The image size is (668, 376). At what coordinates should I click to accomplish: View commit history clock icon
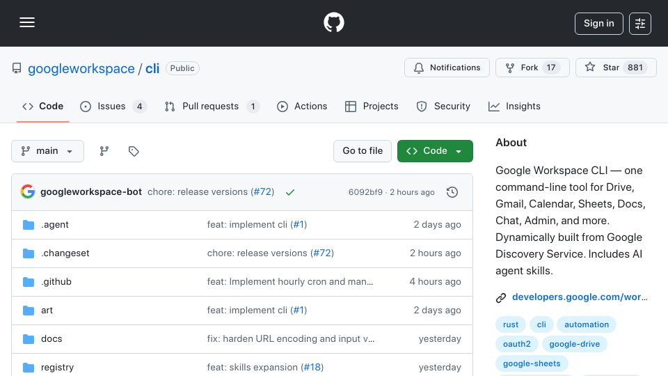coord(452,192)
